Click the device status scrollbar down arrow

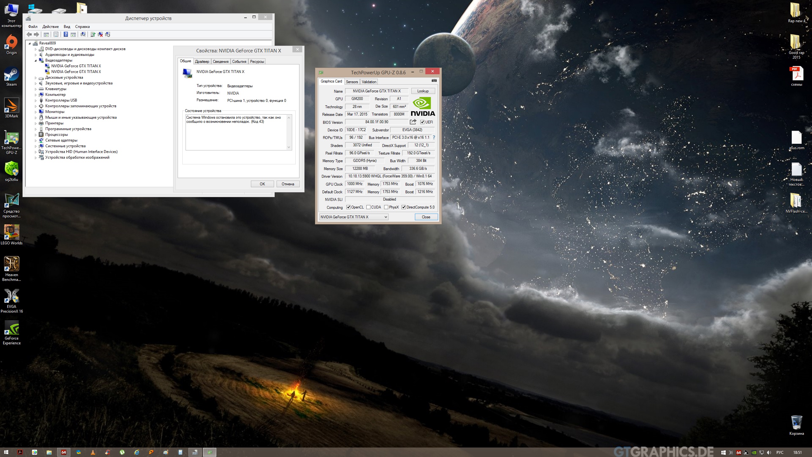(289, 147)
